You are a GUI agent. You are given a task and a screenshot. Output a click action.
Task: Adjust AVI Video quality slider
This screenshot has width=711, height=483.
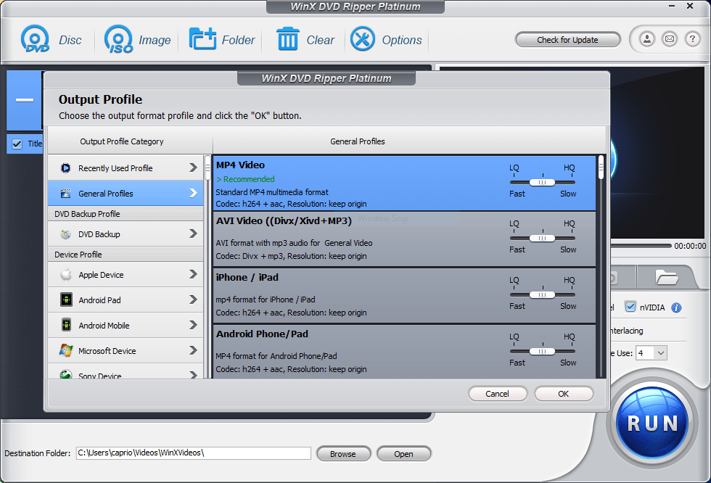pos(542,238)
